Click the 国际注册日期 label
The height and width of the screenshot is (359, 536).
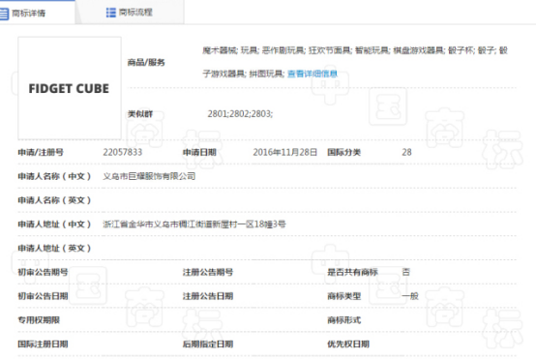(x=43, y=344)
